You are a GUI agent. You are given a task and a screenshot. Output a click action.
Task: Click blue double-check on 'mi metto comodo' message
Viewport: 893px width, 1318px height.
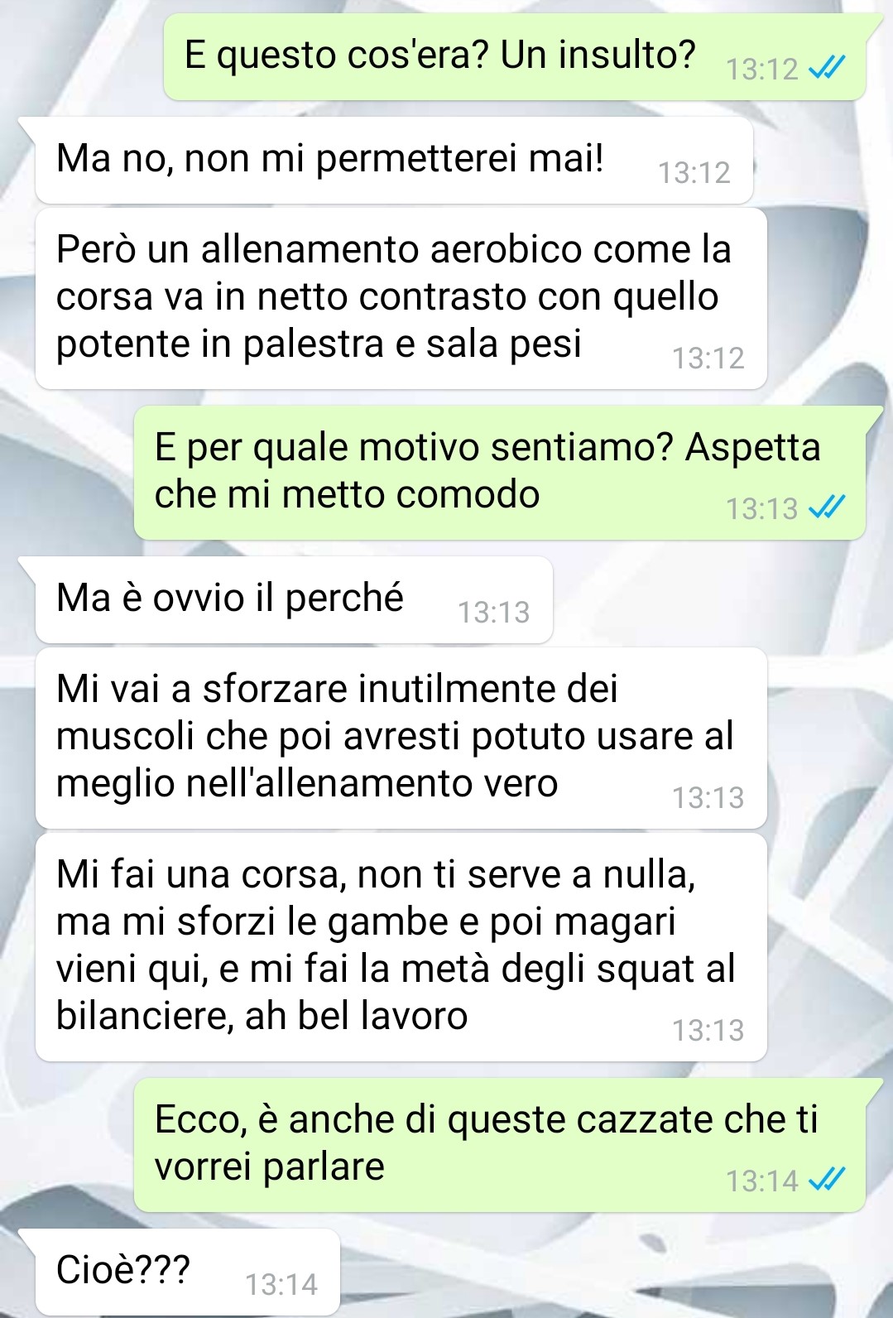(x=827, y=507)
